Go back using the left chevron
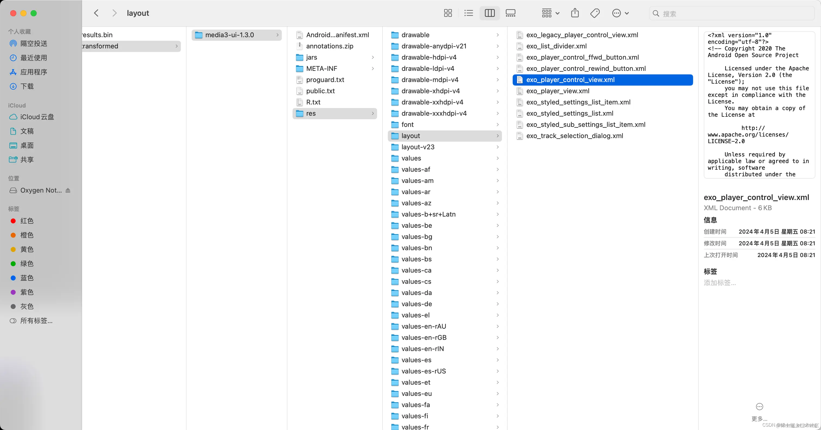Viewport: 821px width, 430px height. [96, 13]
